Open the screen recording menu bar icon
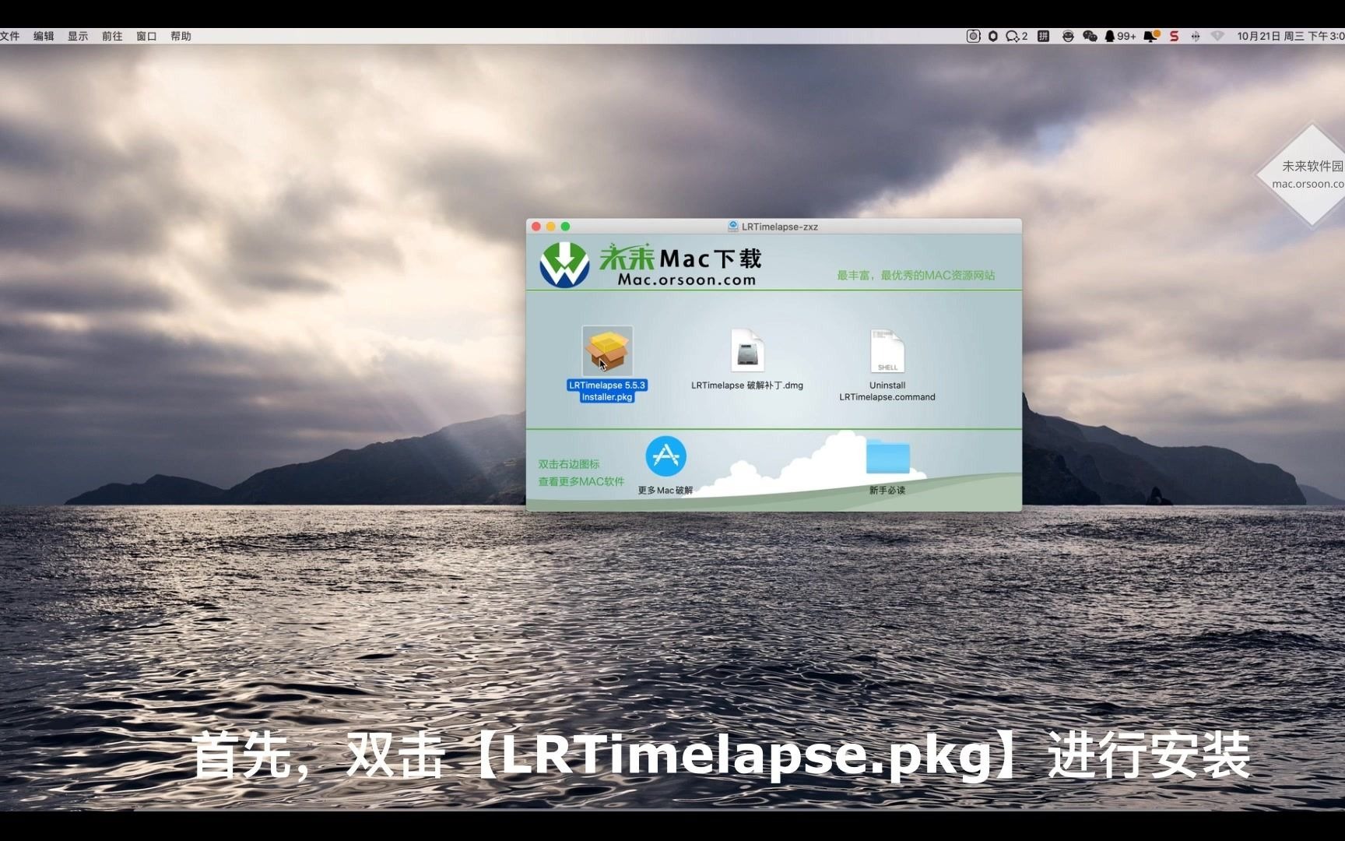The height and width of the screenshot is (841, 1345). tap(973, 36)
